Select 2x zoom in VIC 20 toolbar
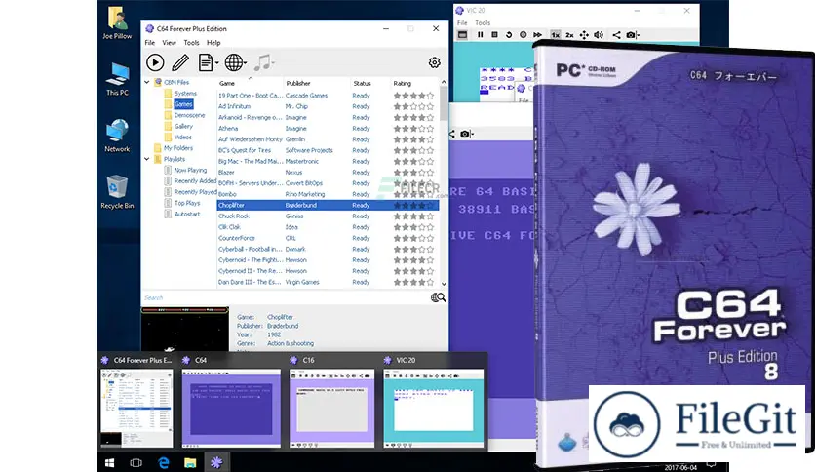Screen dimensions: 815x472 click(569, 35)
